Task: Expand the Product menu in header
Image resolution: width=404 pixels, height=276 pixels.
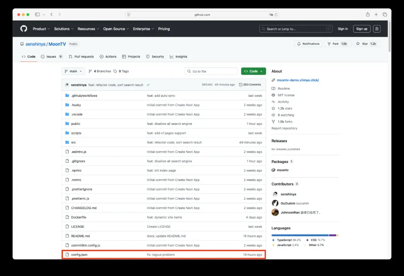Action: pos(41,29)
